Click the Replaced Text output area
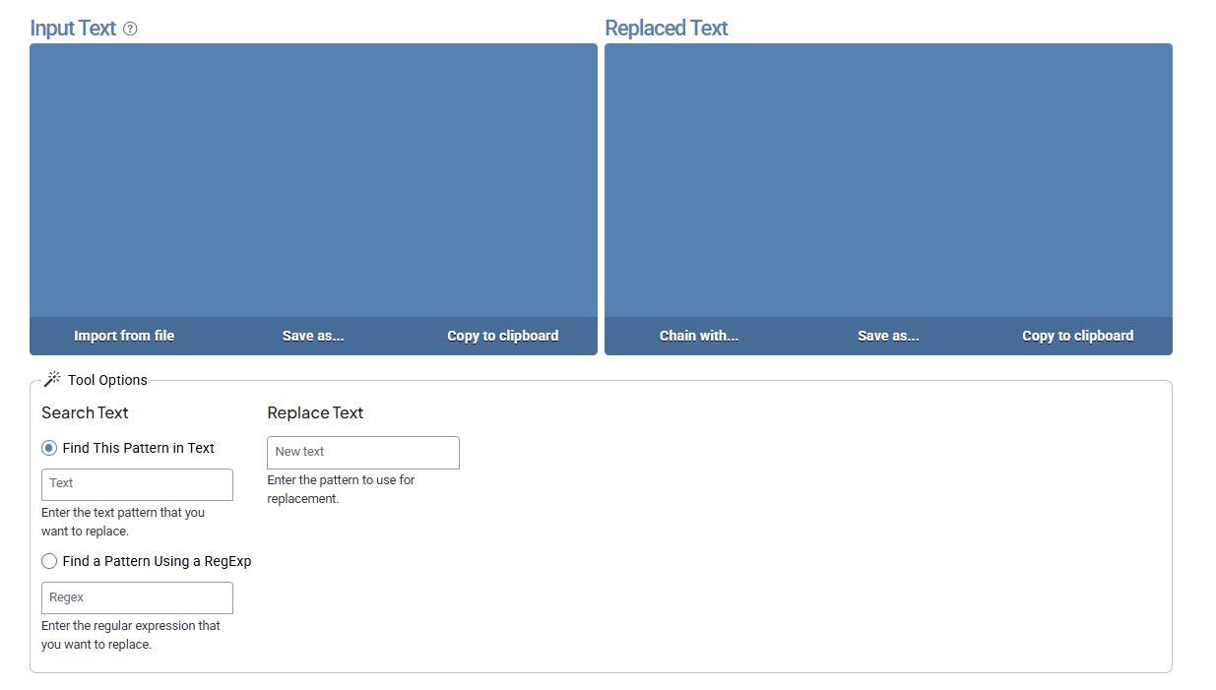Image resolution: width=1216 pixels, height=690 pixels. click(888, 180)
